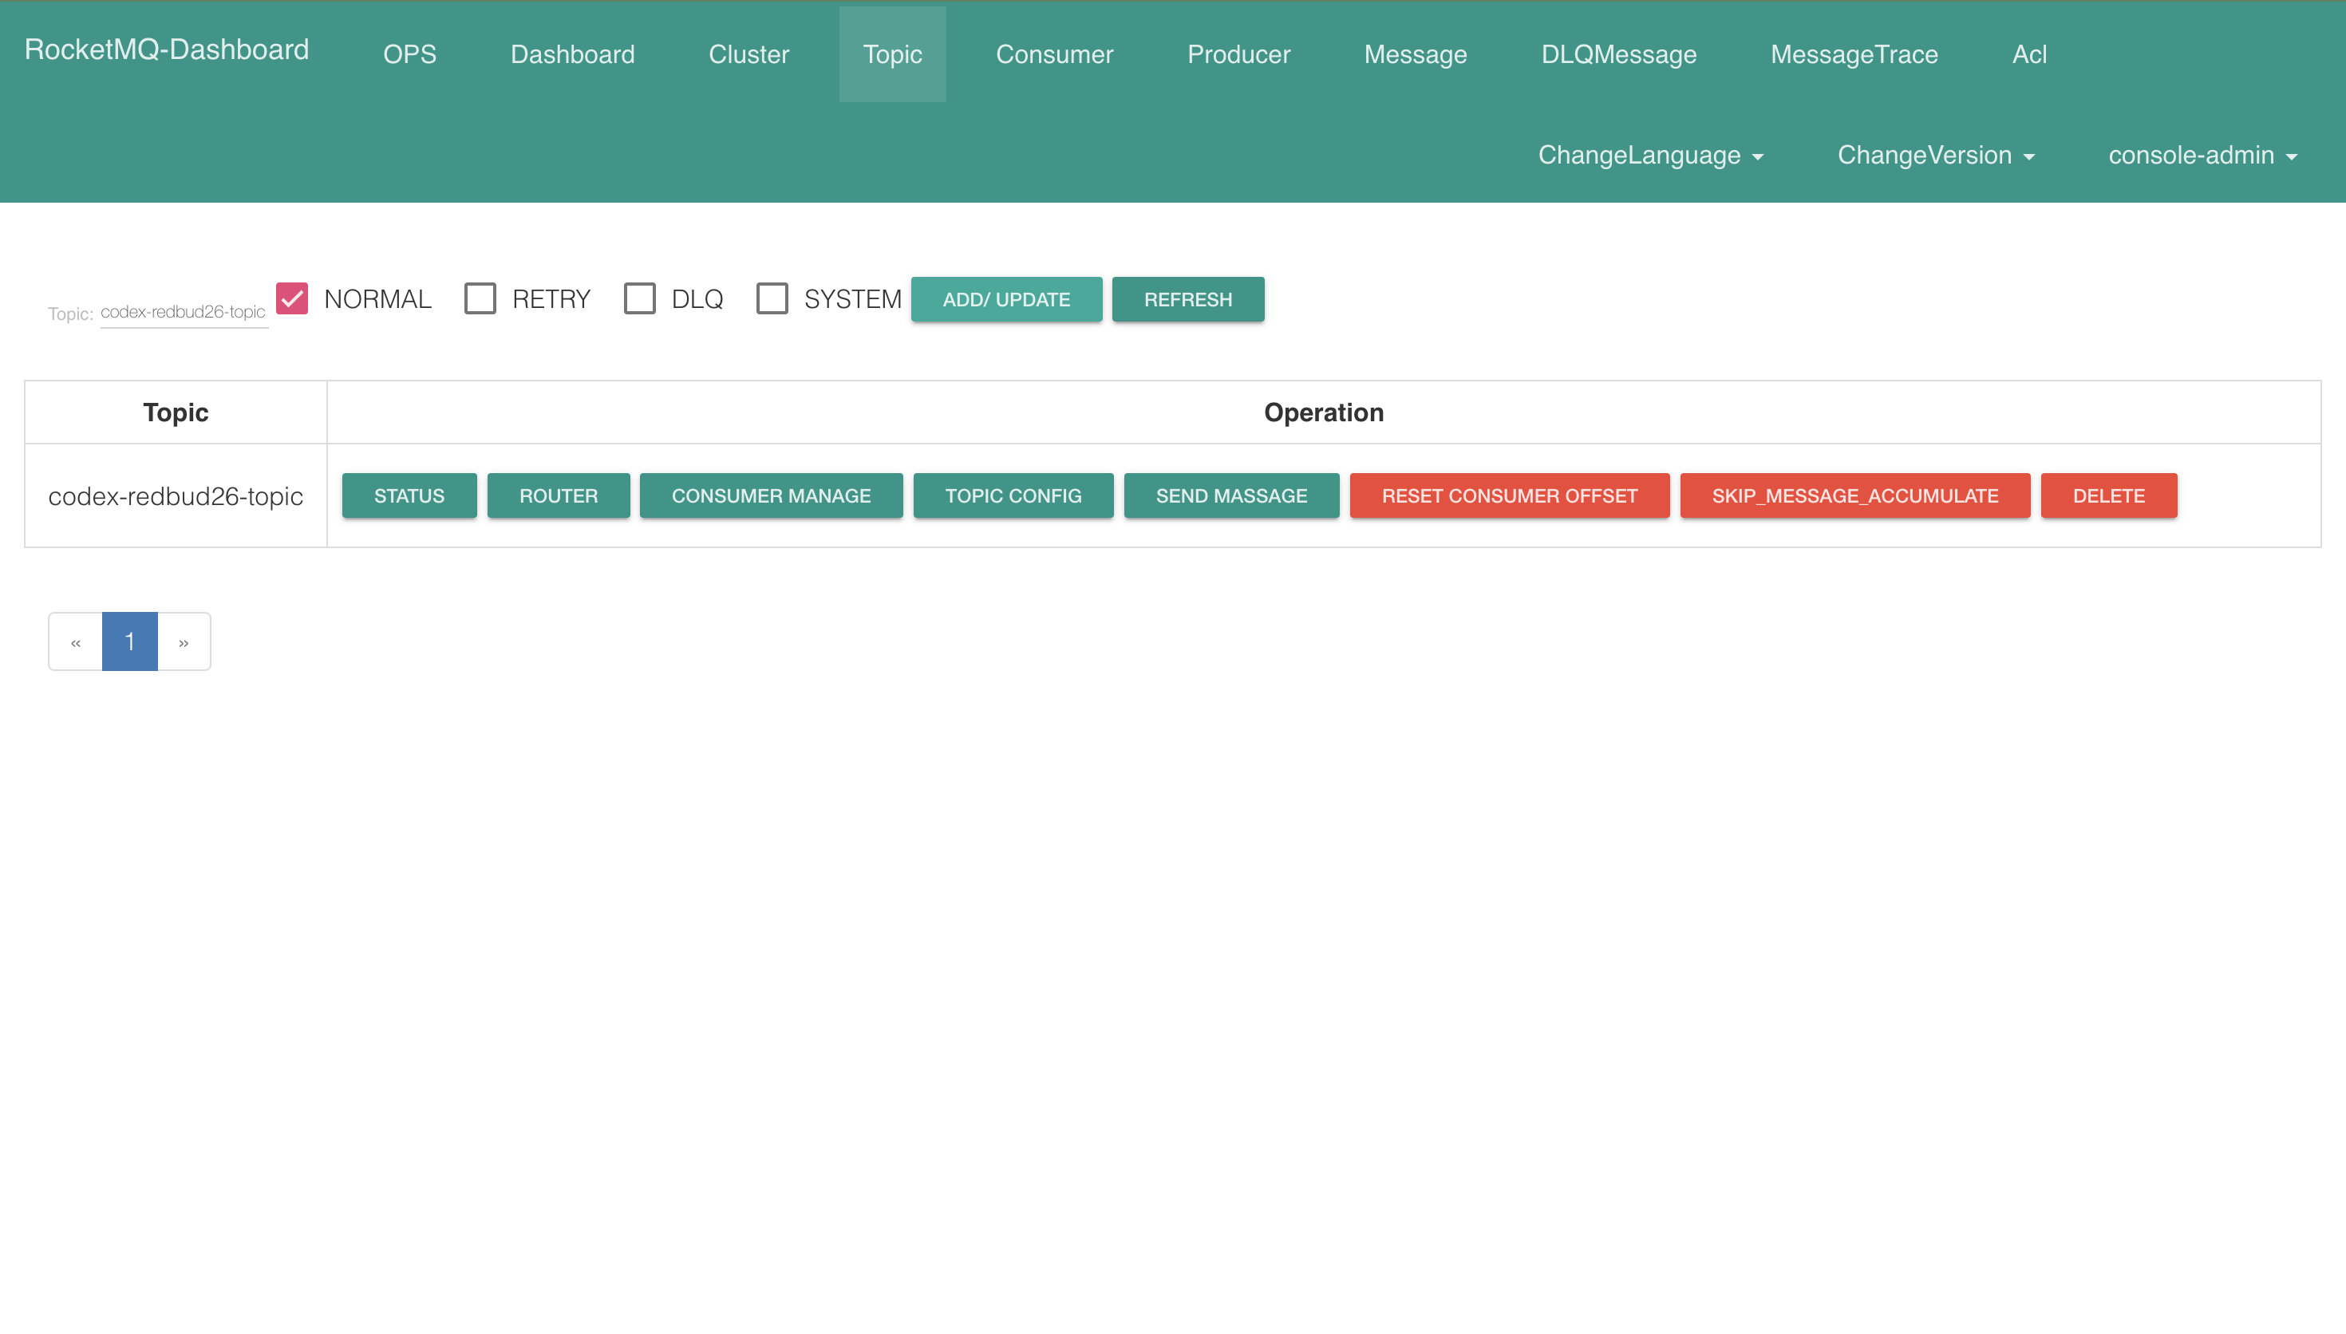The image size is (2346, 1334).
Task: Click the Operation column header
Action: click(1324, 412)
